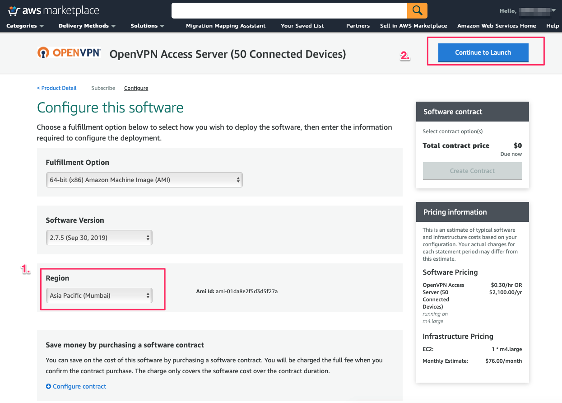Click the AWS Marketplace logo

[x=54, y=10]
